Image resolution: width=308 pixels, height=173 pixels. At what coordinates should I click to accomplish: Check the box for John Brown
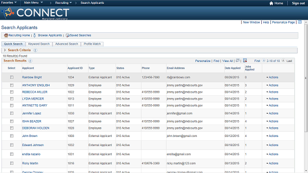12,136
